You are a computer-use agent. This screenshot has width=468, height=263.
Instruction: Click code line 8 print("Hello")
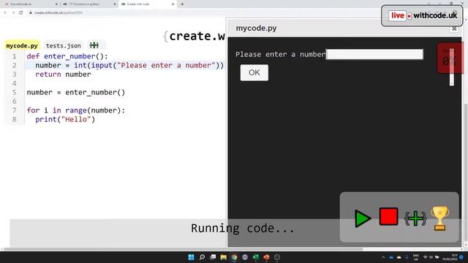(65, 119)
